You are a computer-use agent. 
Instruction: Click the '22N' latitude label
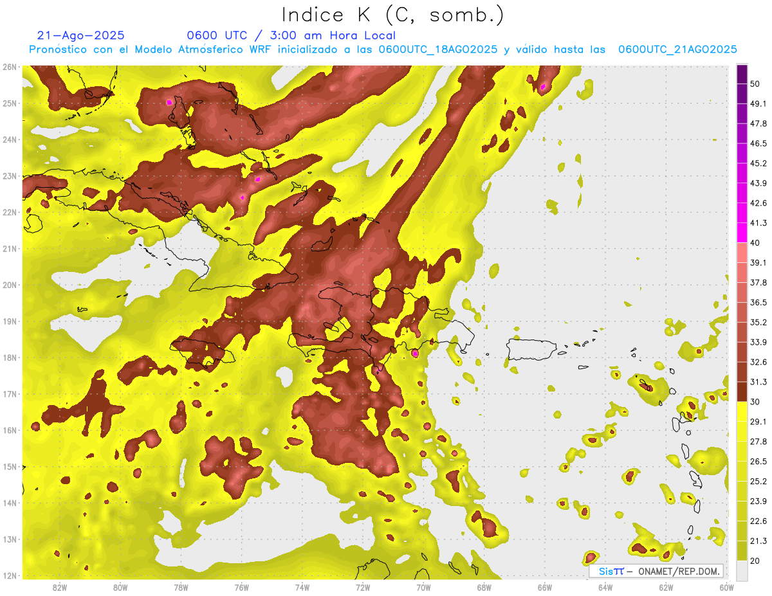tap(10, 212)
